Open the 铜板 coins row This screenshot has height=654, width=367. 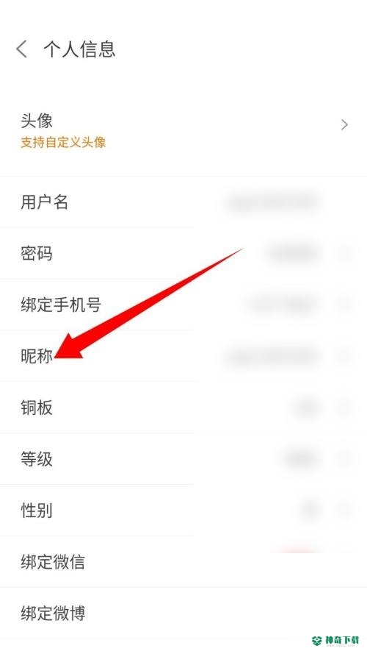coord(183,408)
